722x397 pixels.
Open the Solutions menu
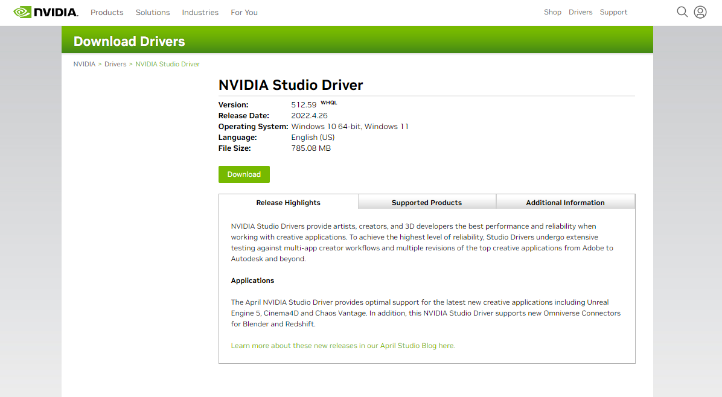152,13
